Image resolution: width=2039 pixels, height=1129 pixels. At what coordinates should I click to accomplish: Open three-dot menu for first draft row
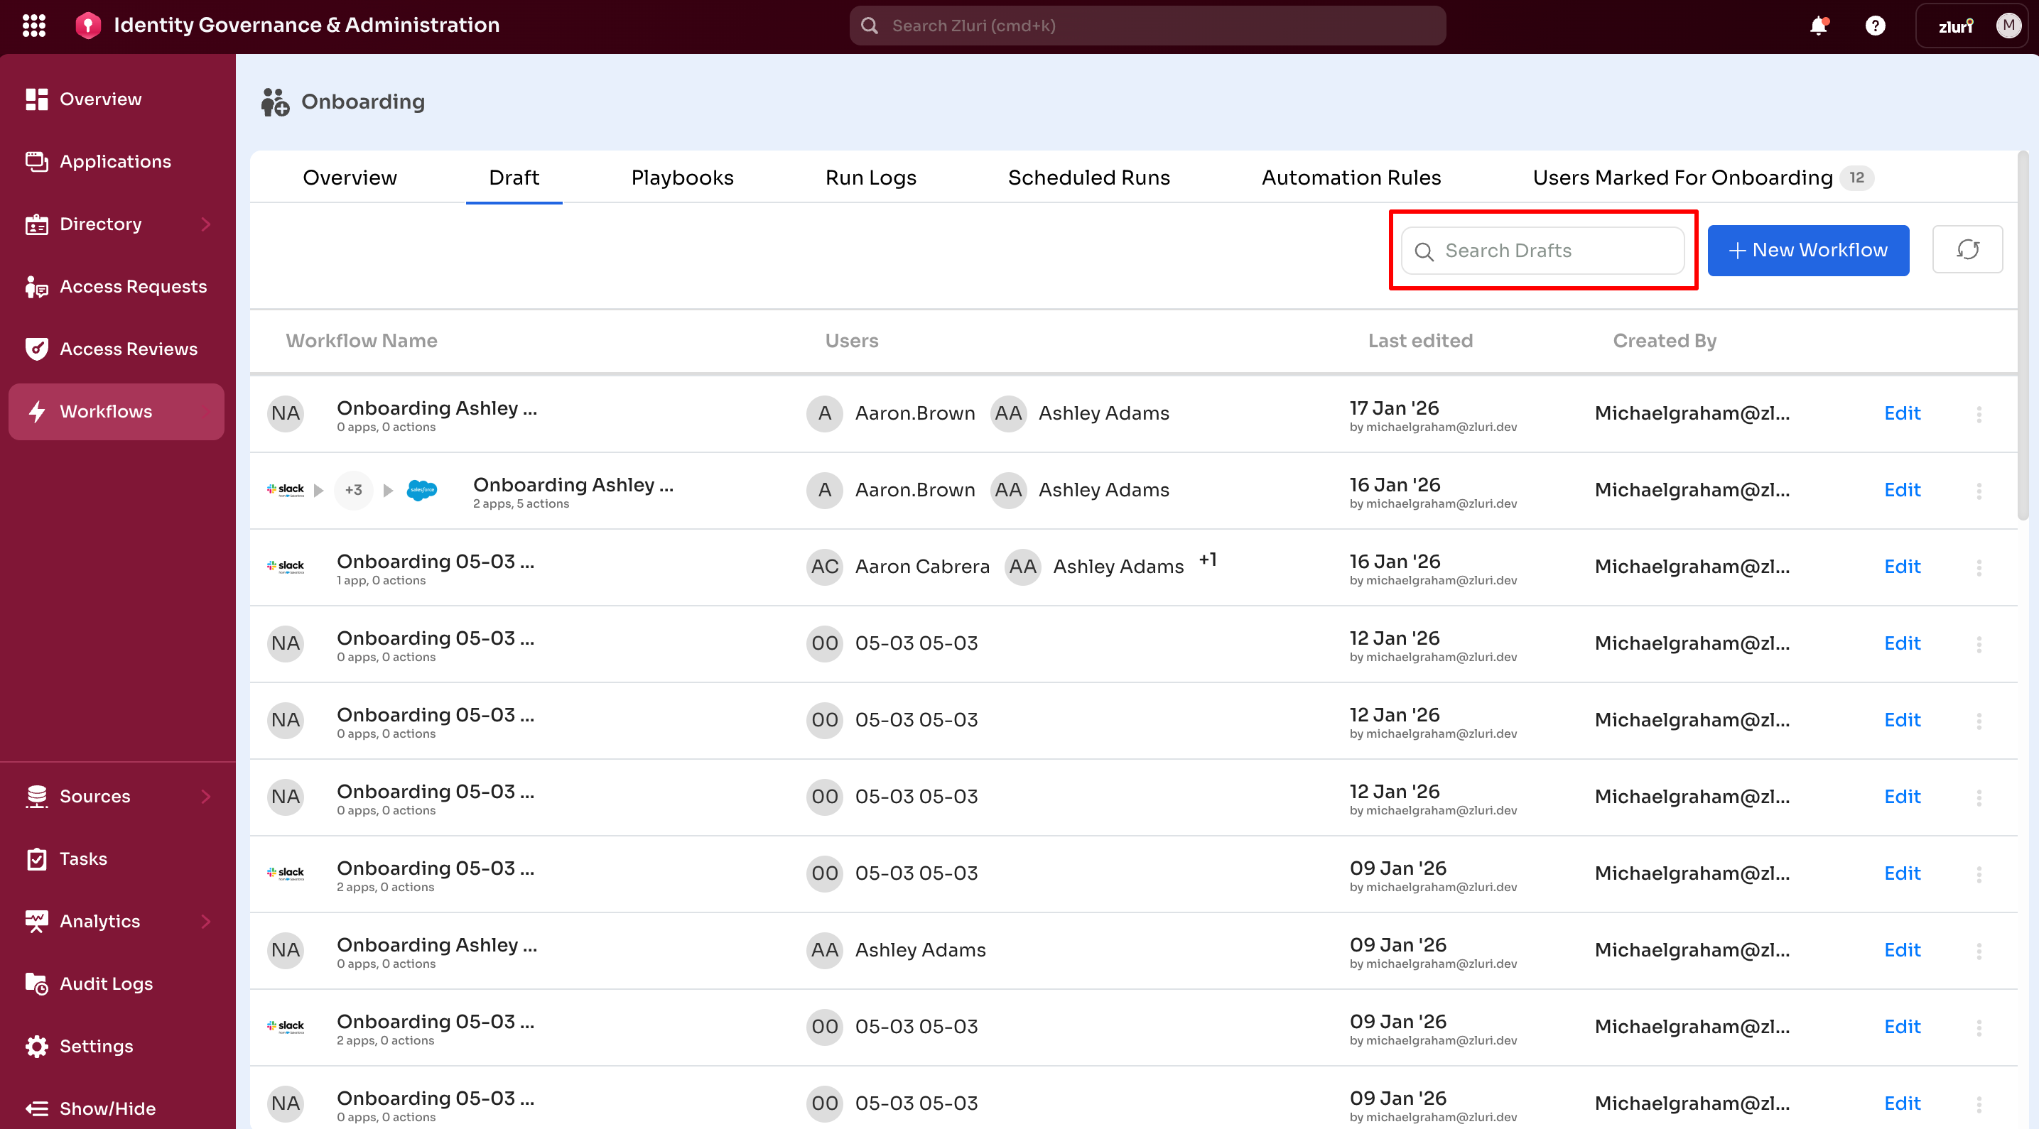click(x=1979, y=414)
